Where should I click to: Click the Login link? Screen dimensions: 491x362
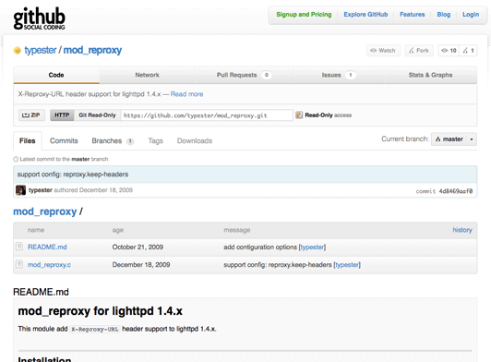coord(471,15)
